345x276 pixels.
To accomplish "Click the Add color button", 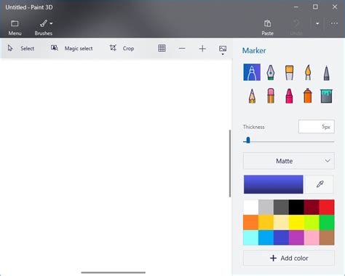I will point(289,258).
